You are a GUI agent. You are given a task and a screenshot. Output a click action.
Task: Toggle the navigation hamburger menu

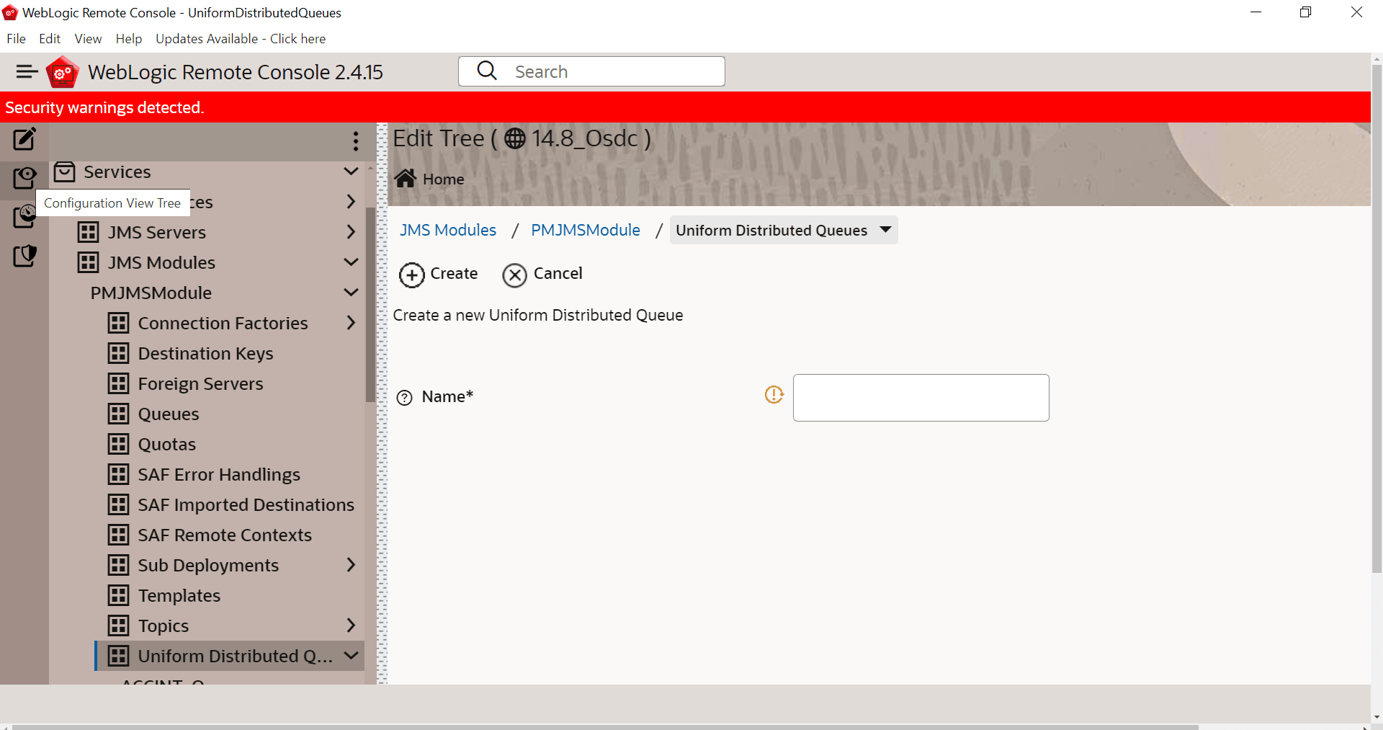[27, 71]
